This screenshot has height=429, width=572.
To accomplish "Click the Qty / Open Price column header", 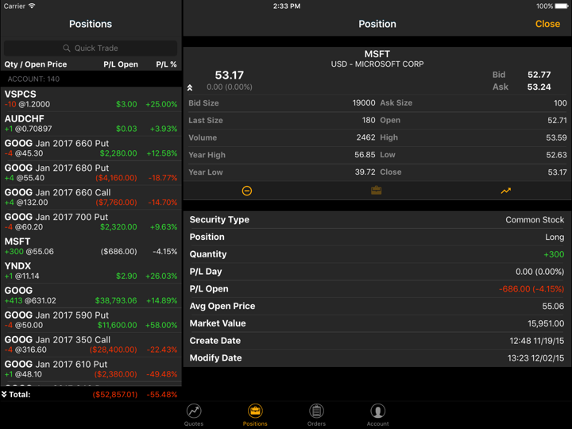I will click(x=36, y=64).
